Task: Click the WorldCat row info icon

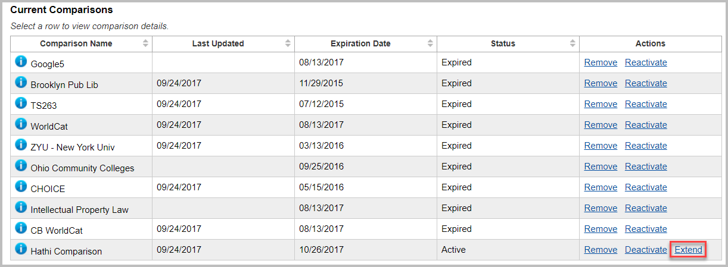Action: [21, 124]
